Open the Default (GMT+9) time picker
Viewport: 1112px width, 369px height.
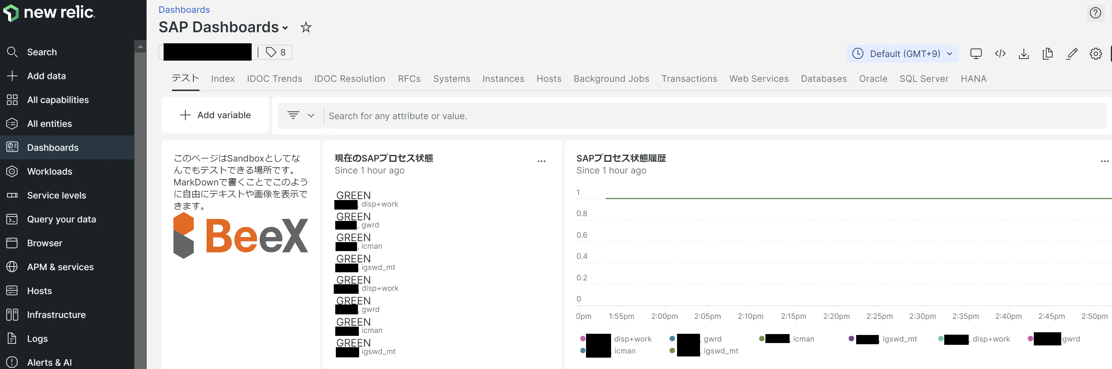tap(902, 53)
